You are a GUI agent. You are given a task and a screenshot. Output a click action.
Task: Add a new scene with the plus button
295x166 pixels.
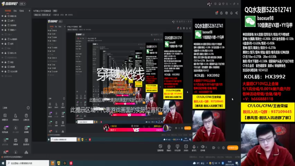tap(29, 11)
